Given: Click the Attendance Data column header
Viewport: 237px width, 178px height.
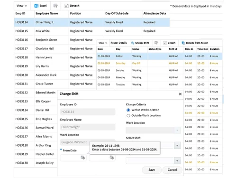Looking at the screenshot, I should (155, 13).
